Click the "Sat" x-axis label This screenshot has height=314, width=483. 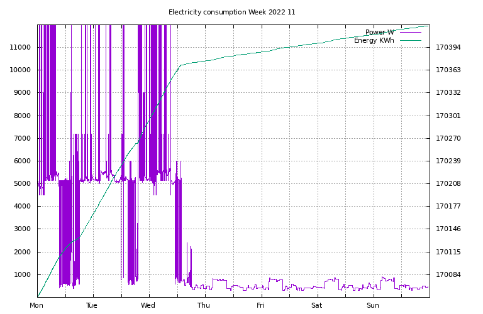coord(317,305)
